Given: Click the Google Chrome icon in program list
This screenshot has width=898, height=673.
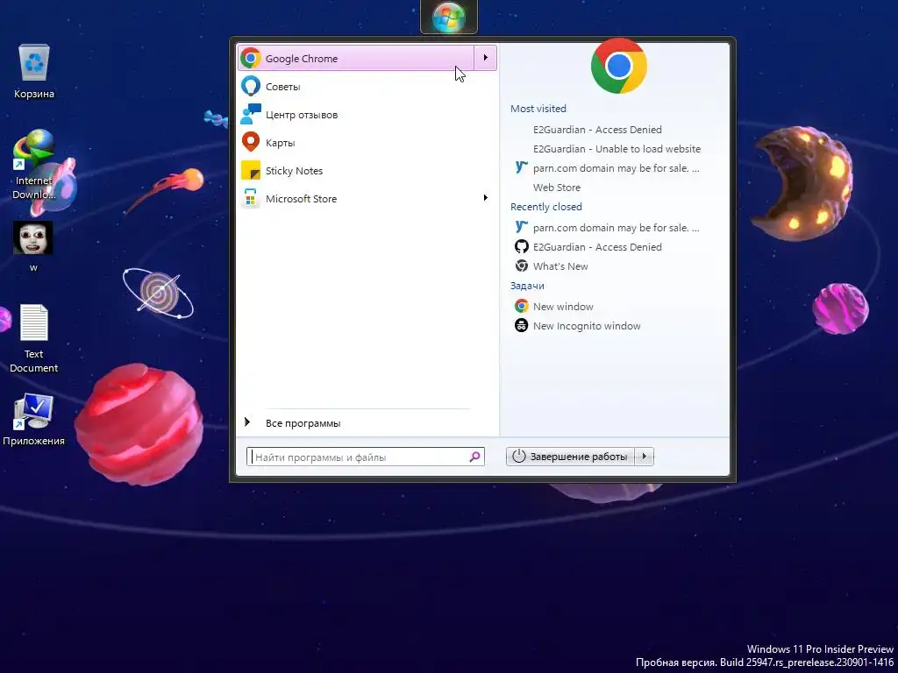Looking at the screenshot, I should [x=250, y=58].
